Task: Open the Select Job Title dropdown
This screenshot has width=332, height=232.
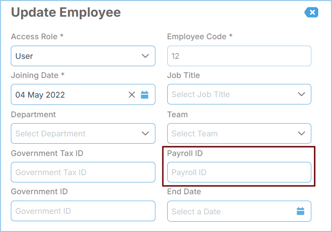Action: 239,94
